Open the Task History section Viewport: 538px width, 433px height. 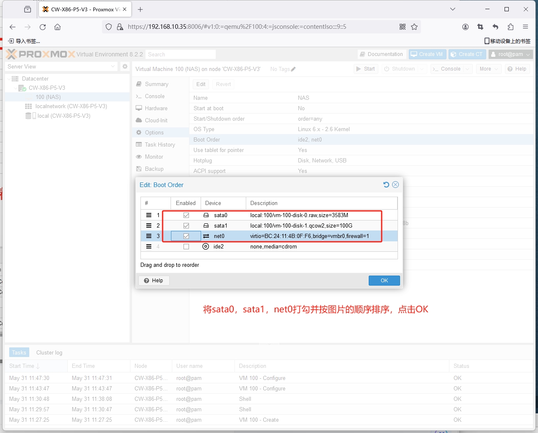pos(161,144)
